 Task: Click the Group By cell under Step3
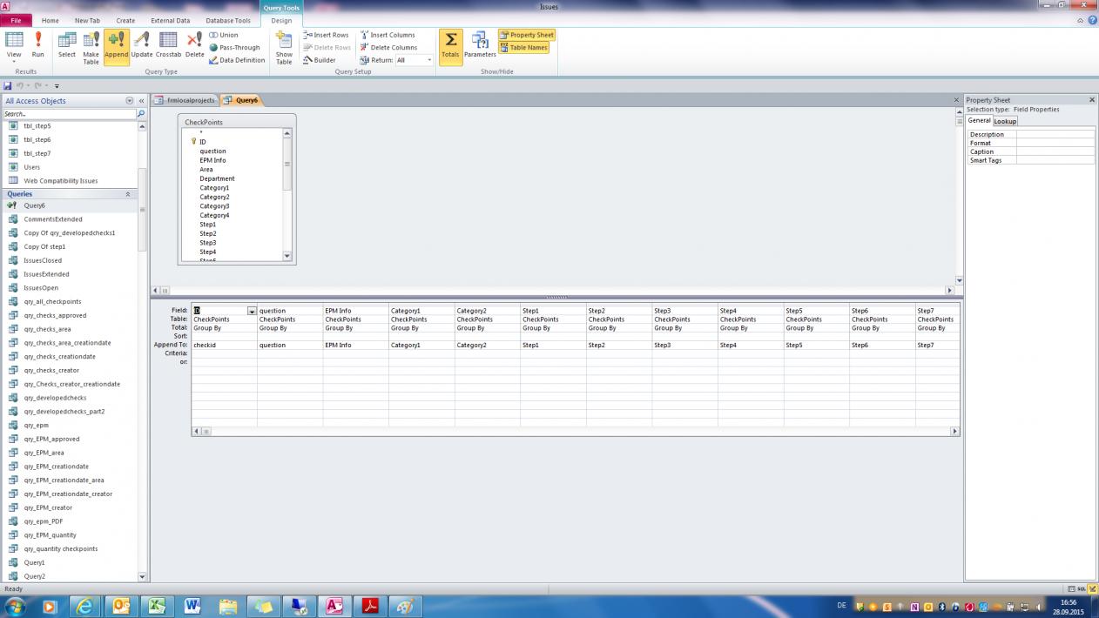point(684,328)
